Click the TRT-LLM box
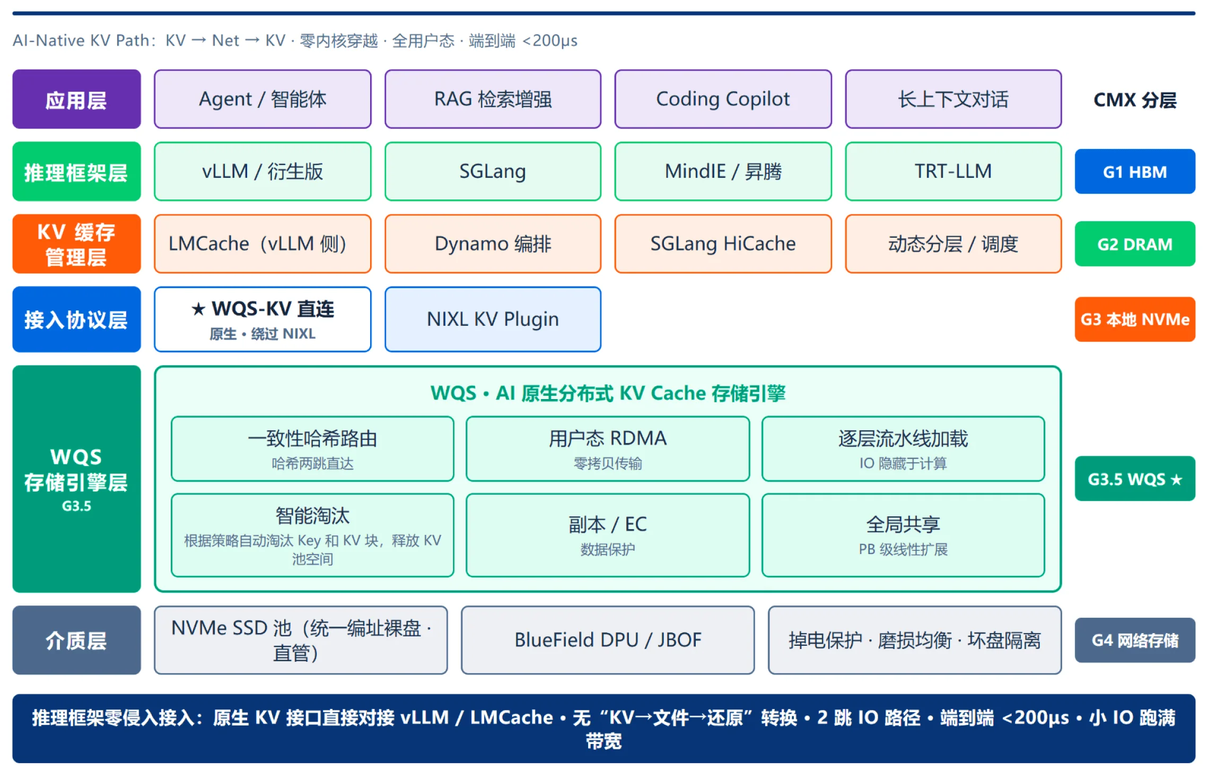Screen dimensions: 1208x779 tap(953, 171)
